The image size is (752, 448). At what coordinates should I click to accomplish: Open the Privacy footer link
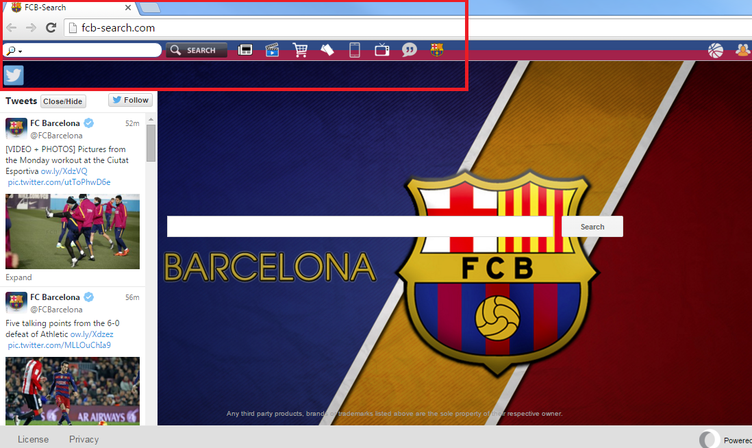point(84,439)
